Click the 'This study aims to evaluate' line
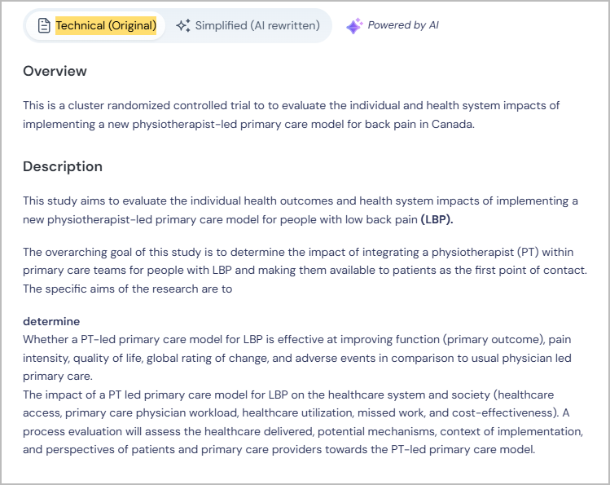 click(300, 201)
